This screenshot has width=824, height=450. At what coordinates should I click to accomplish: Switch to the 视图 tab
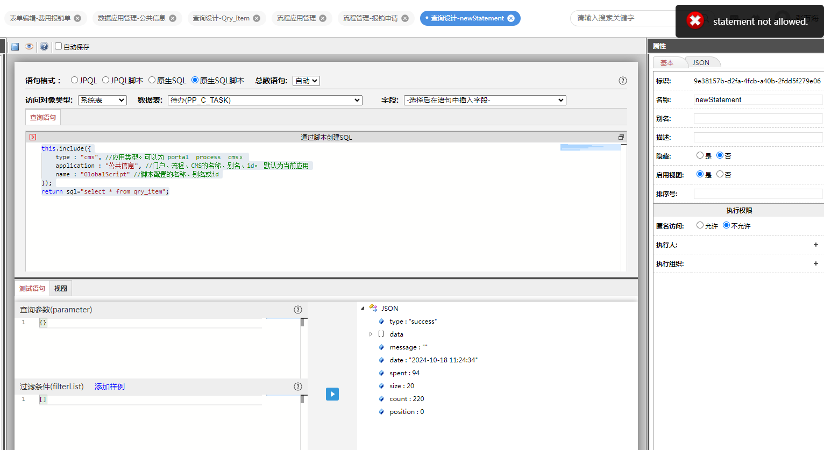pos(61,289)
